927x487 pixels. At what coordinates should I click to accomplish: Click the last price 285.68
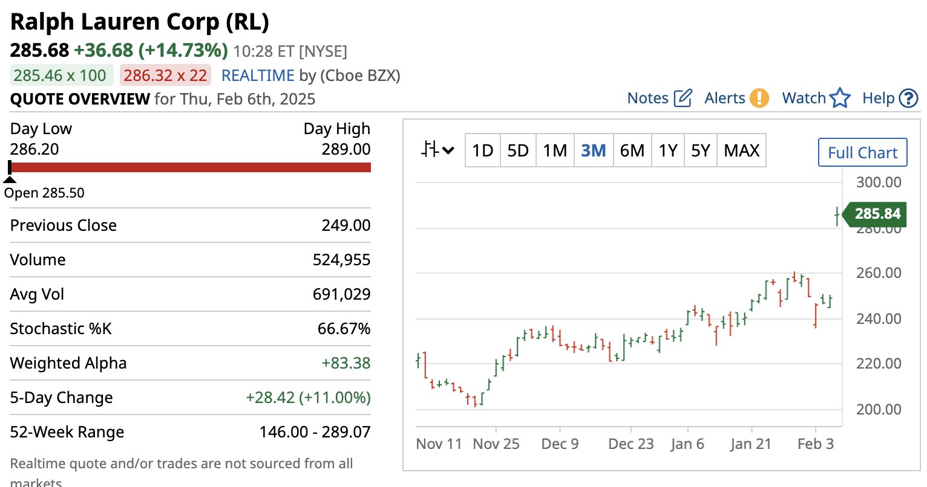40,50
